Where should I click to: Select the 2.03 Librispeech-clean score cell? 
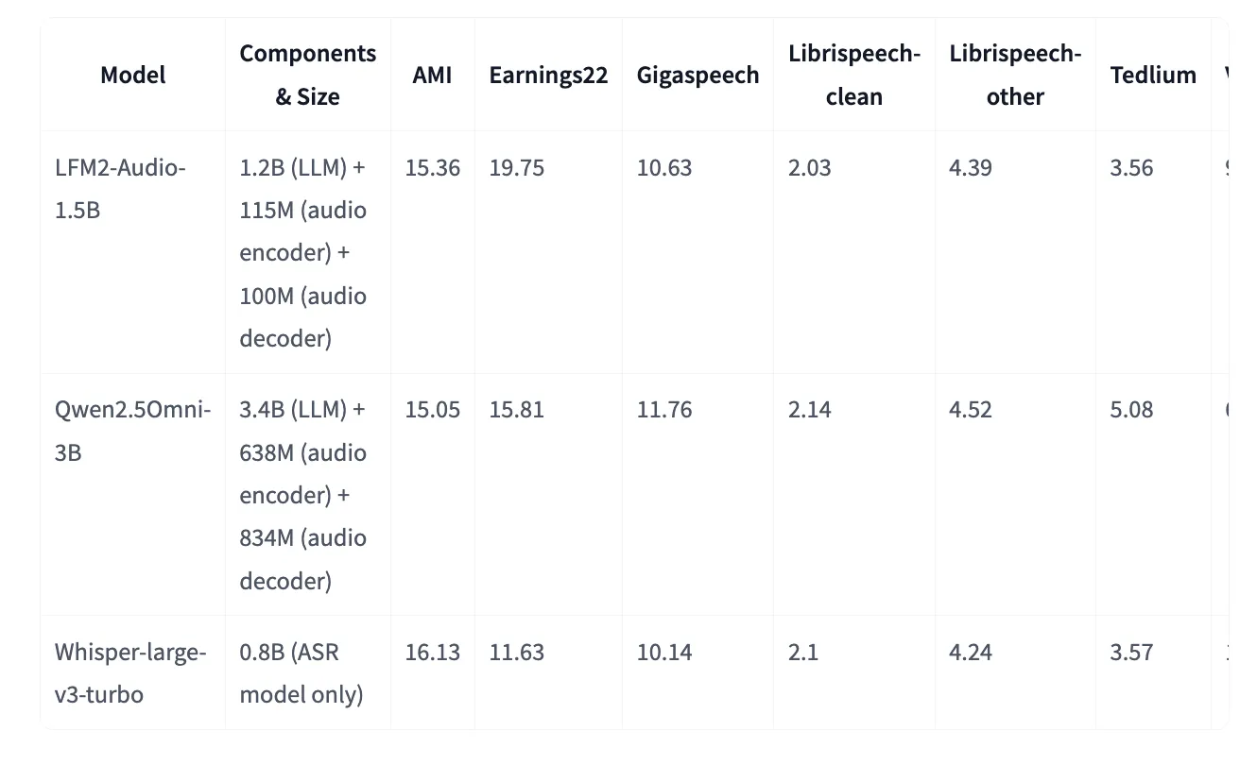click(x=810, y=168)
